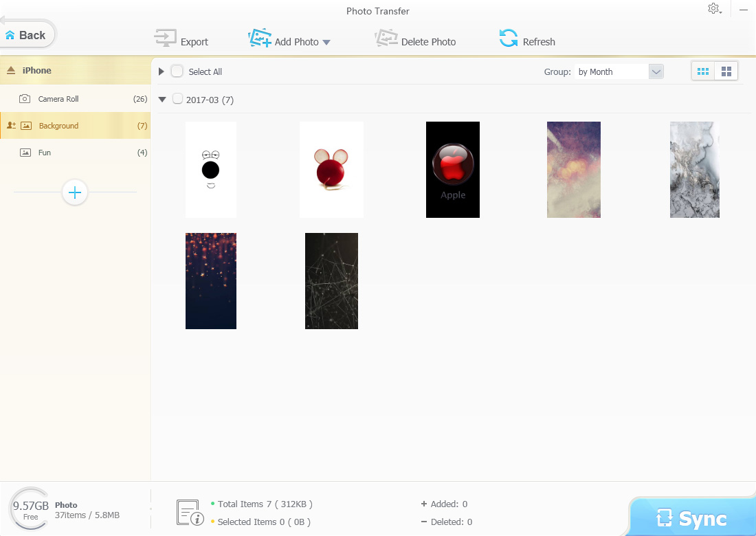Click the Photo Transfer window title
Screen dimensions: 756x536
tap(378, 11)
